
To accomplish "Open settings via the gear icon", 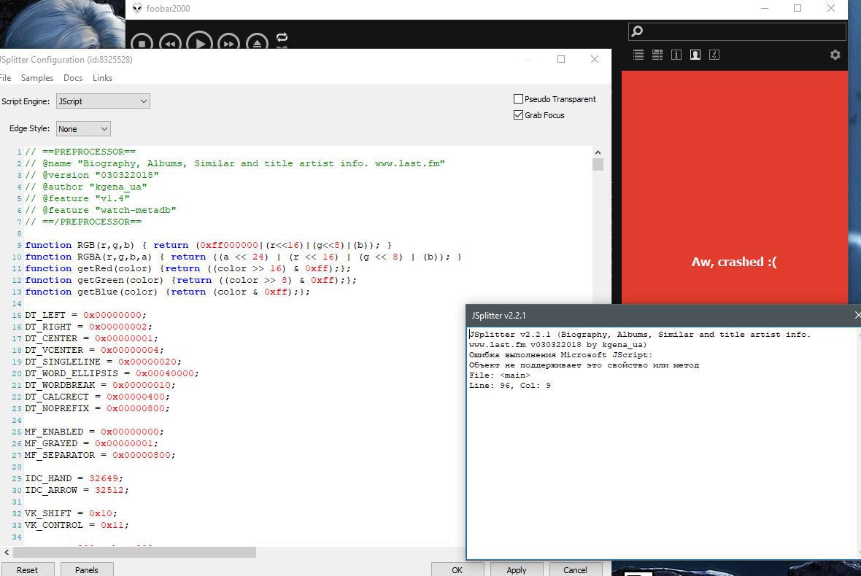I will click(835, 55).
